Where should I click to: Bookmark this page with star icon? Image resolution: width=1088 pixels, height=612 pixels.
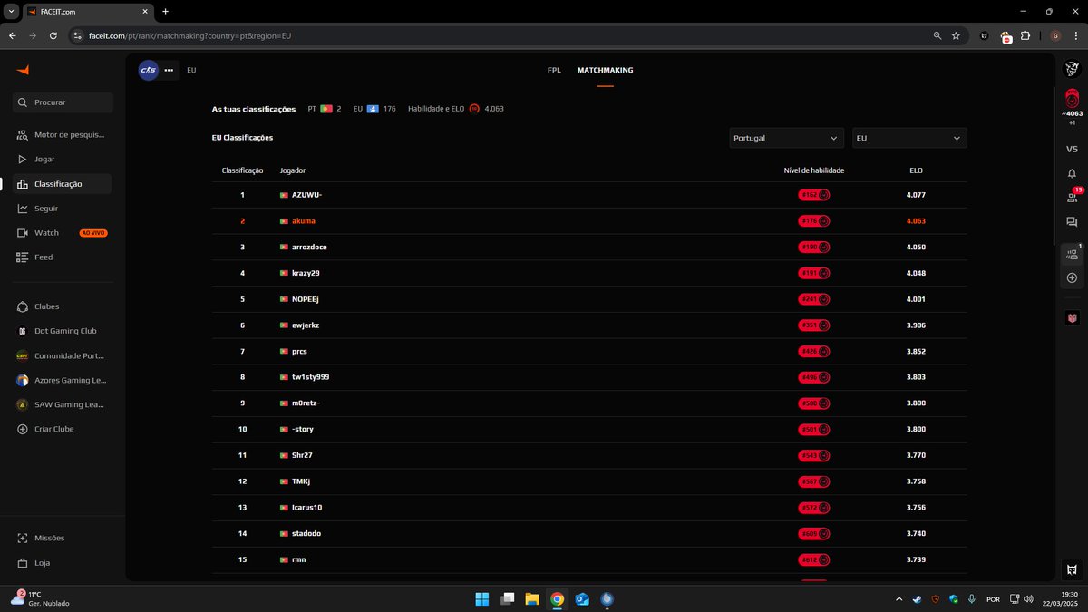956,36
